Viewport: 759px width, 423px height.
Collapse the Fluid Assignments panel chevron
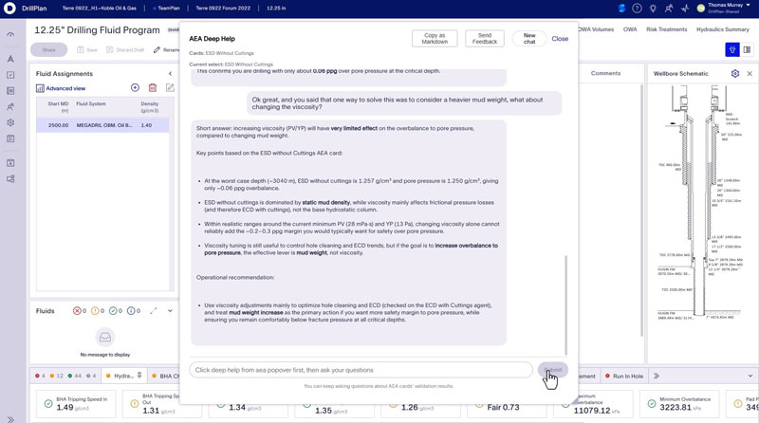(x=170, y=74)
